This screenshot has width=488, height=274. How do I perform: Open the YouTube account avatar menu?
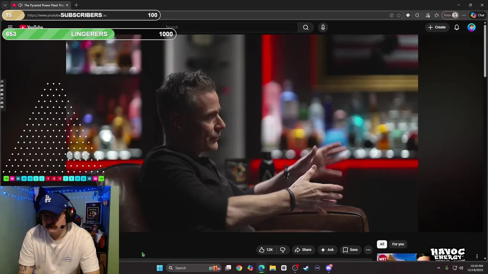pyautogui.click(x=472, y=27)
